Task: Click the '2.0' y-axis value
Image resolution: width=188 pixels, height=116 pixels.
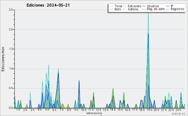Action: tap(11, 29)
